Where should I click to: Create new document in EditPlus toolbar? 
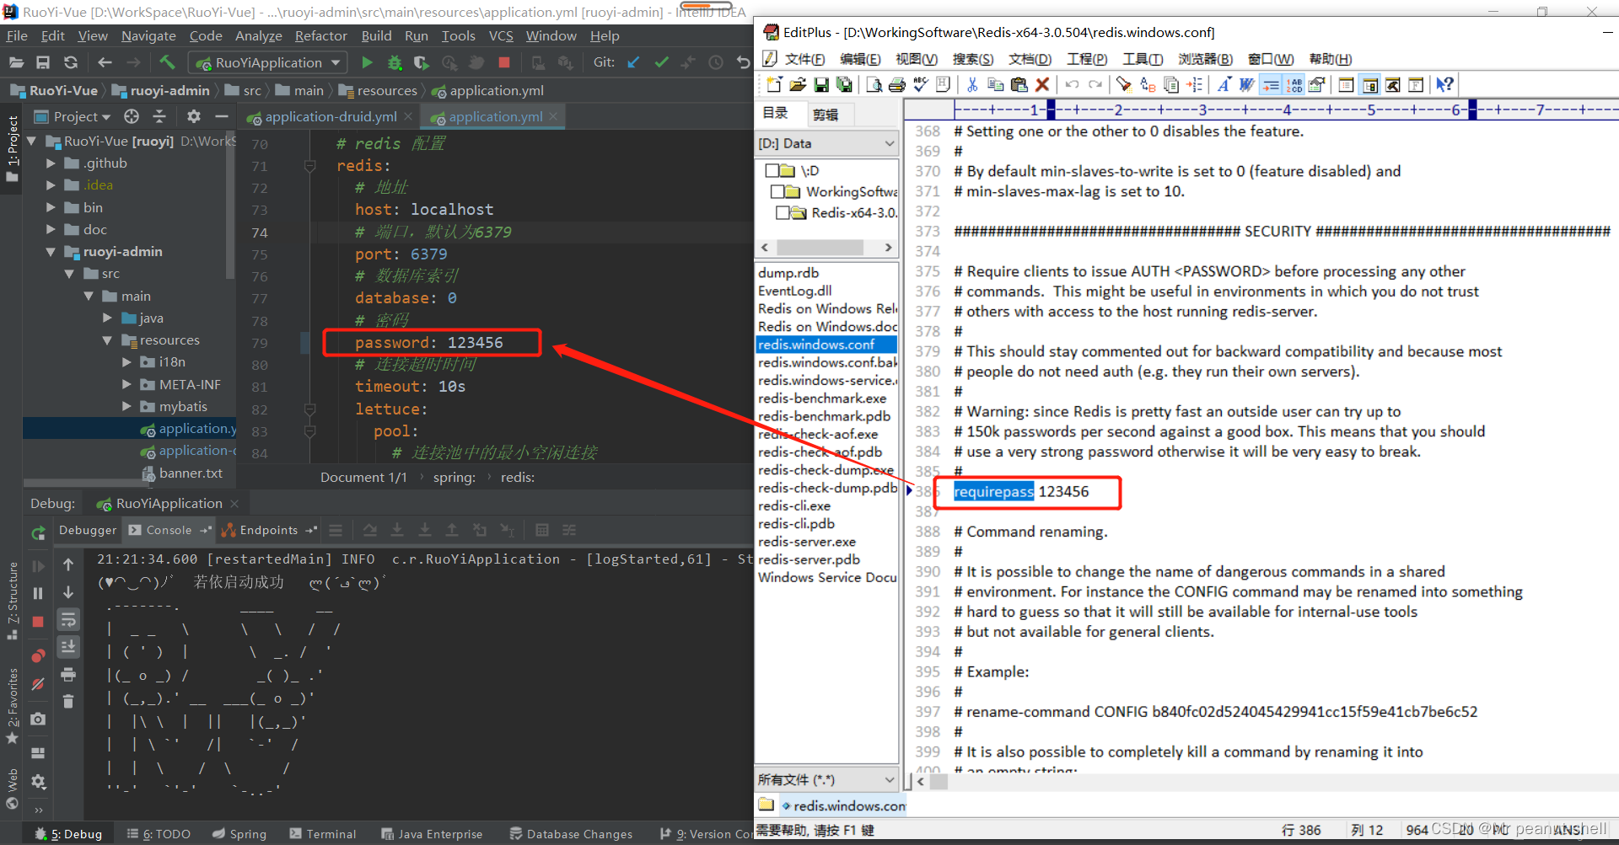774,84
